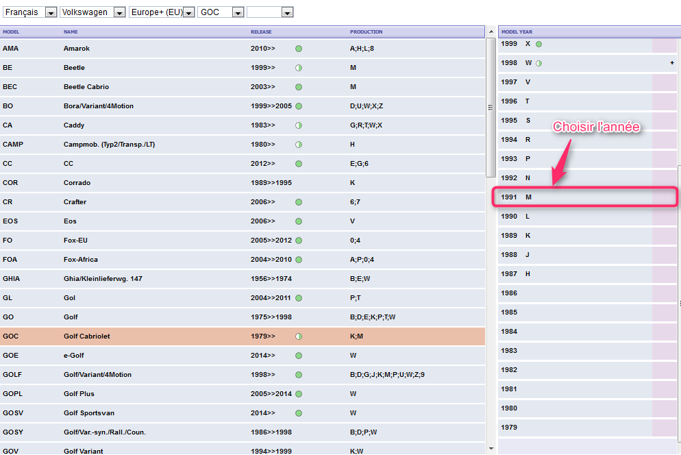This screenshot has width=681, height=455.
Task: Click the half-filled status icon for Beetle
Action: [299, 68]
